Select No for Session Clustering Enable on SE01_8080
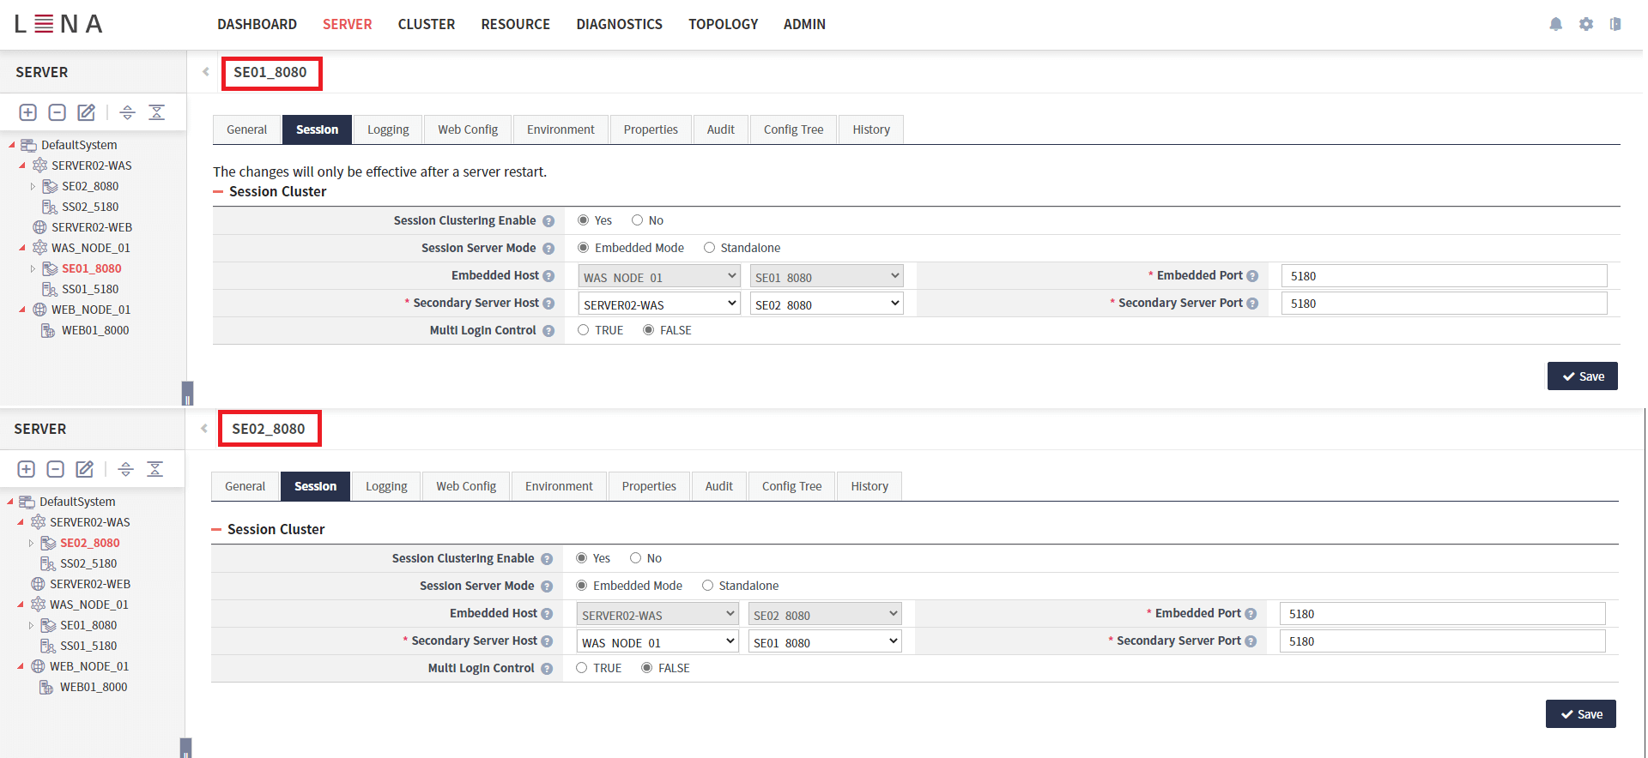 point(637,220)
